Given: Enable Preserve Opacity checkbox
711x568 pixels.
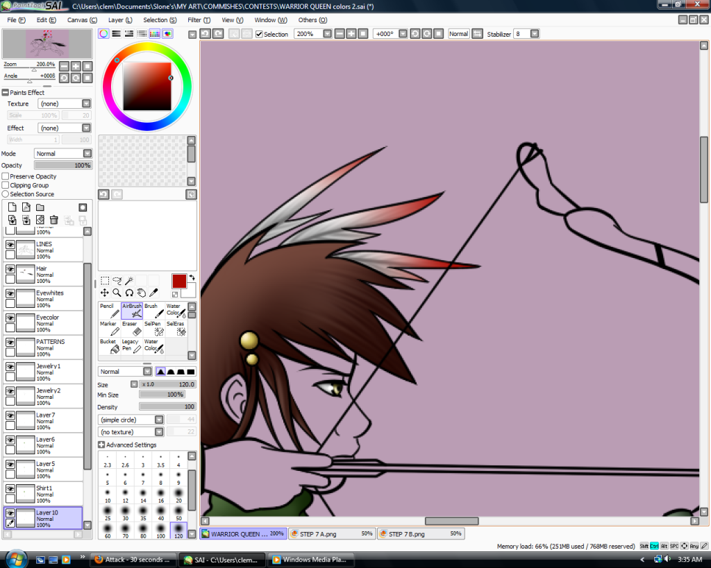Looking at the screenshot, I should coord(6,176).
